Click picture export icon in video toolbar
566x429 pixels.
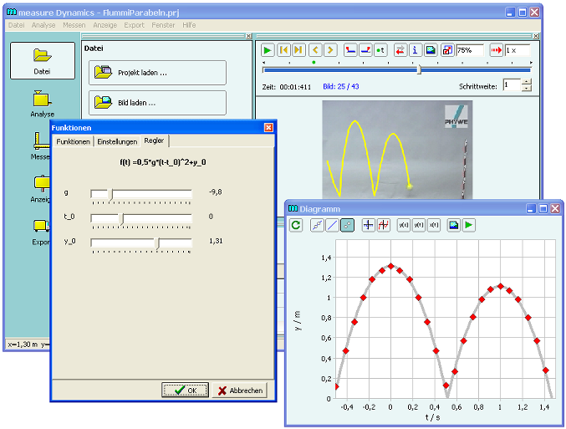coord(431,50)
